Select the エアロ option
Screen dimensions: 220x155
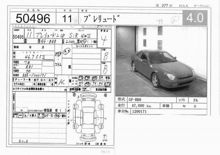[x=108, y=84]
